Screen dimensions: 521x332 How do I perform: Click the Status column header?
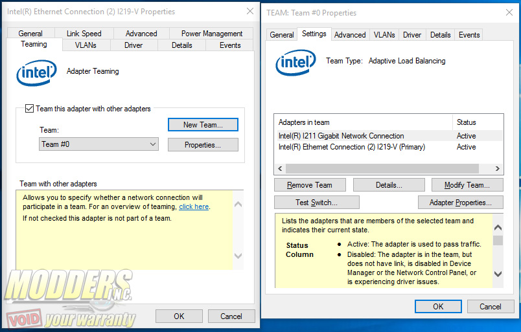478,122
